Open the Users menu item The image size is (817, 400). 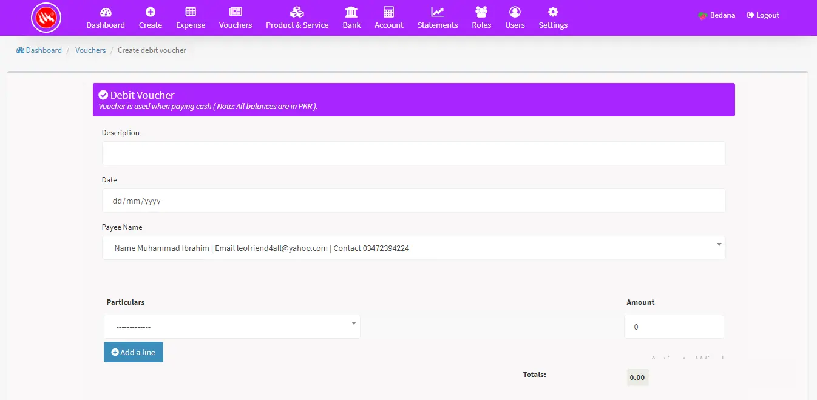pyautogui.click(x=515, y=18)
